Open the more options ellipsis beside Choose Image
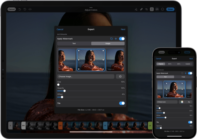The height and width of the screenshot is (139, 197). point(120,77)
